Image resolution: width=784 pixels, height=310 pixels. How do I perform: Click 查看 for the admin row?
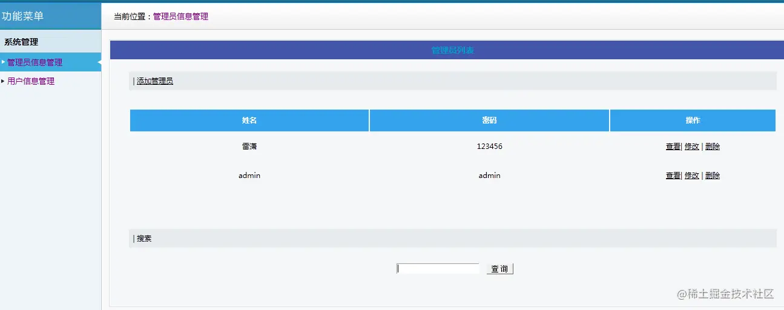pos(673,176)
